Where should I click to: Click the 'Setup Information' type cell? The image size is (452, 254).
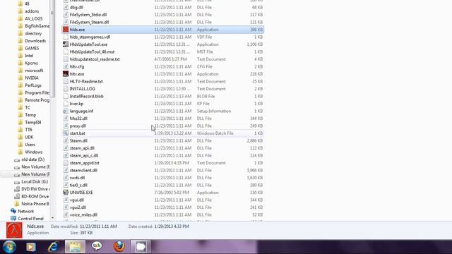(213, 111)
